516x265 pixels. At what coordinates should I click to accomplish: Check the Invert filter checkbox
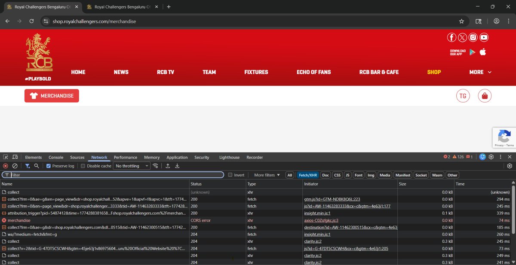pyautogui.click(x=230, y=175)
